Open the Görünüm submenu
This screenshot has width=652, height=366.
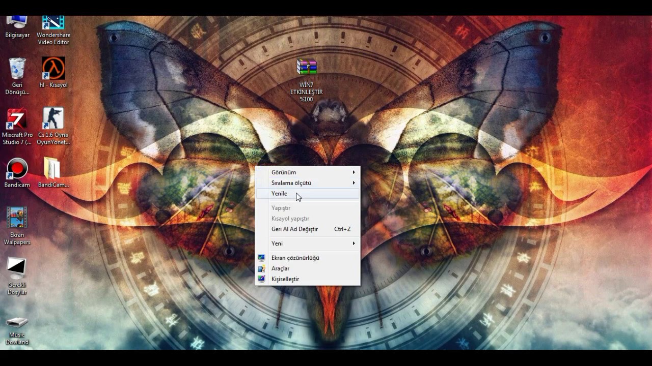308,172
